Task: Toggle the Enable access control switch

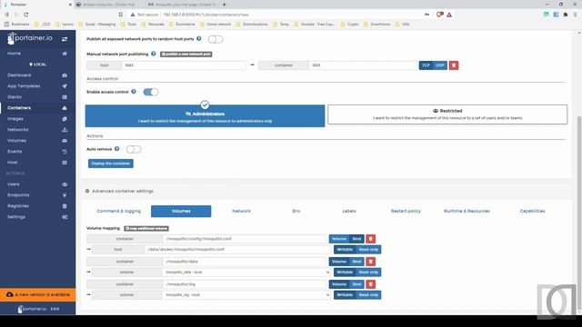Action: click(151, 92)
